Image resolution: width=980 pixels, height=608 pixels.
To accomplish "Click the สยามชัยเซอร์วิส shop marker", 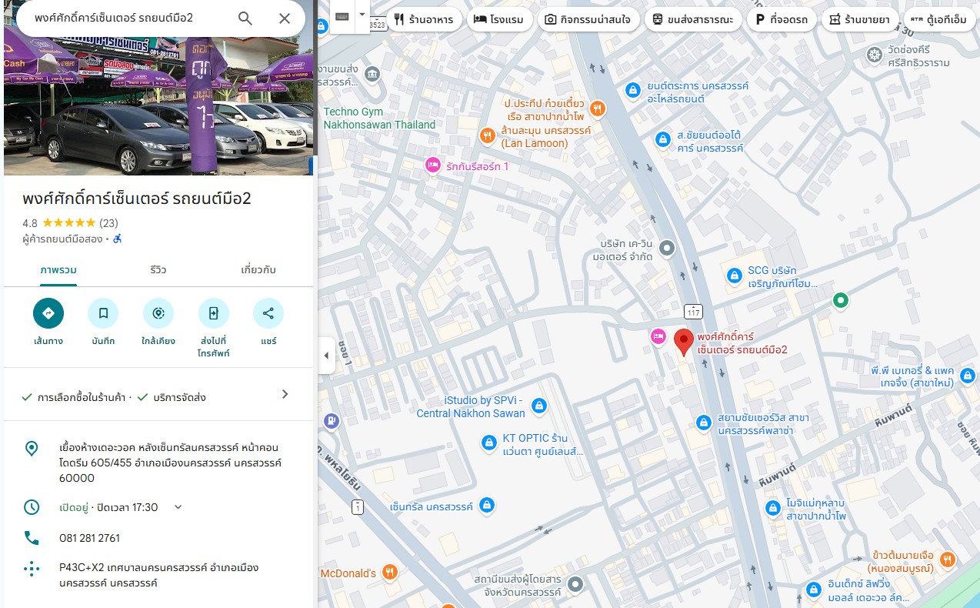I will click(703, 422).
